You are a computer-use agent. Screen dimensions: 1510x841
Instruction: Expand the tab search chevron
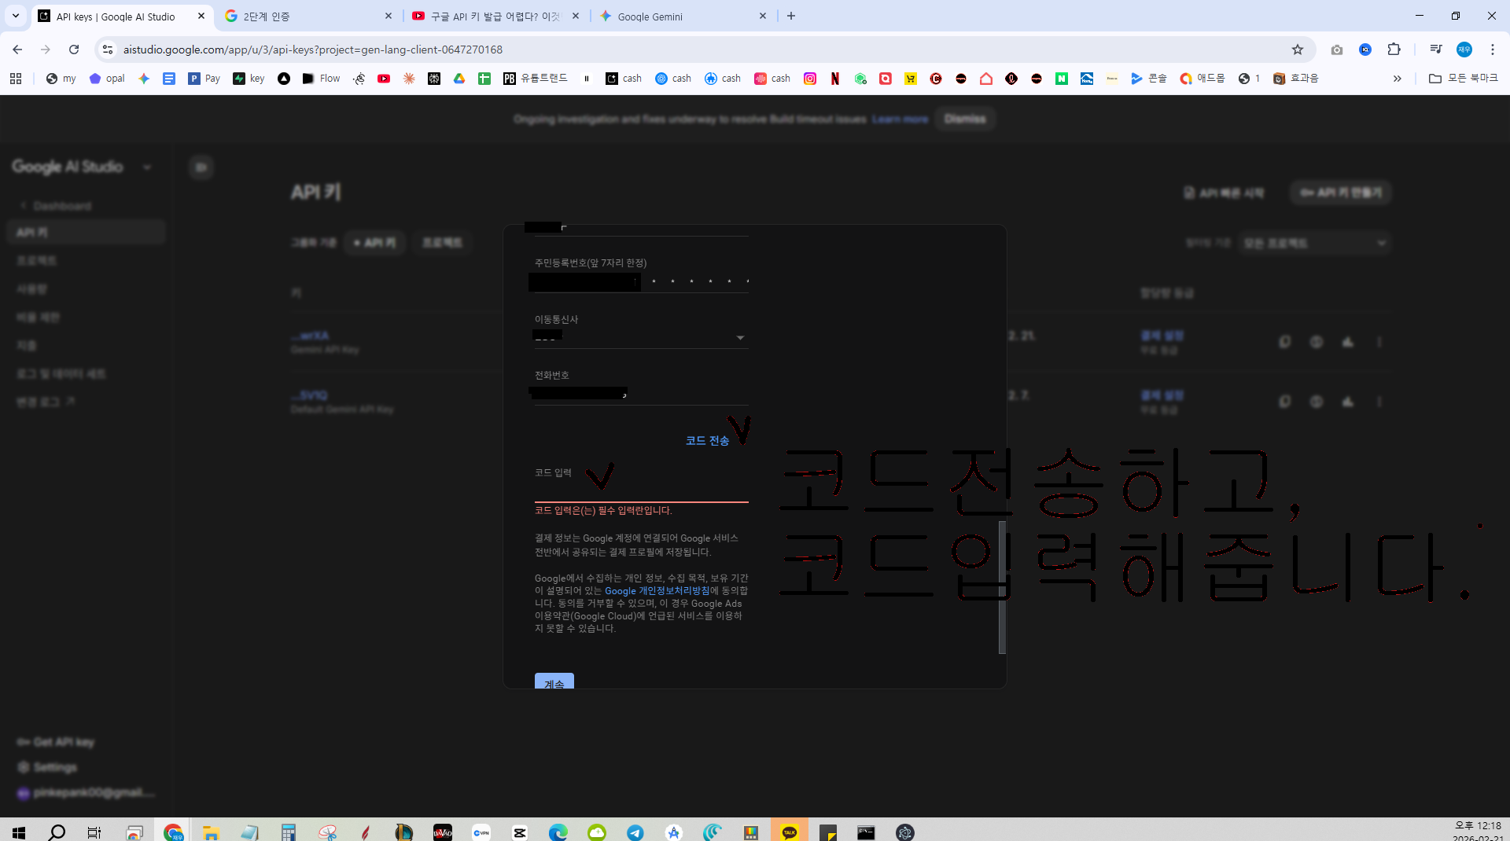click(x=15, y=16)
